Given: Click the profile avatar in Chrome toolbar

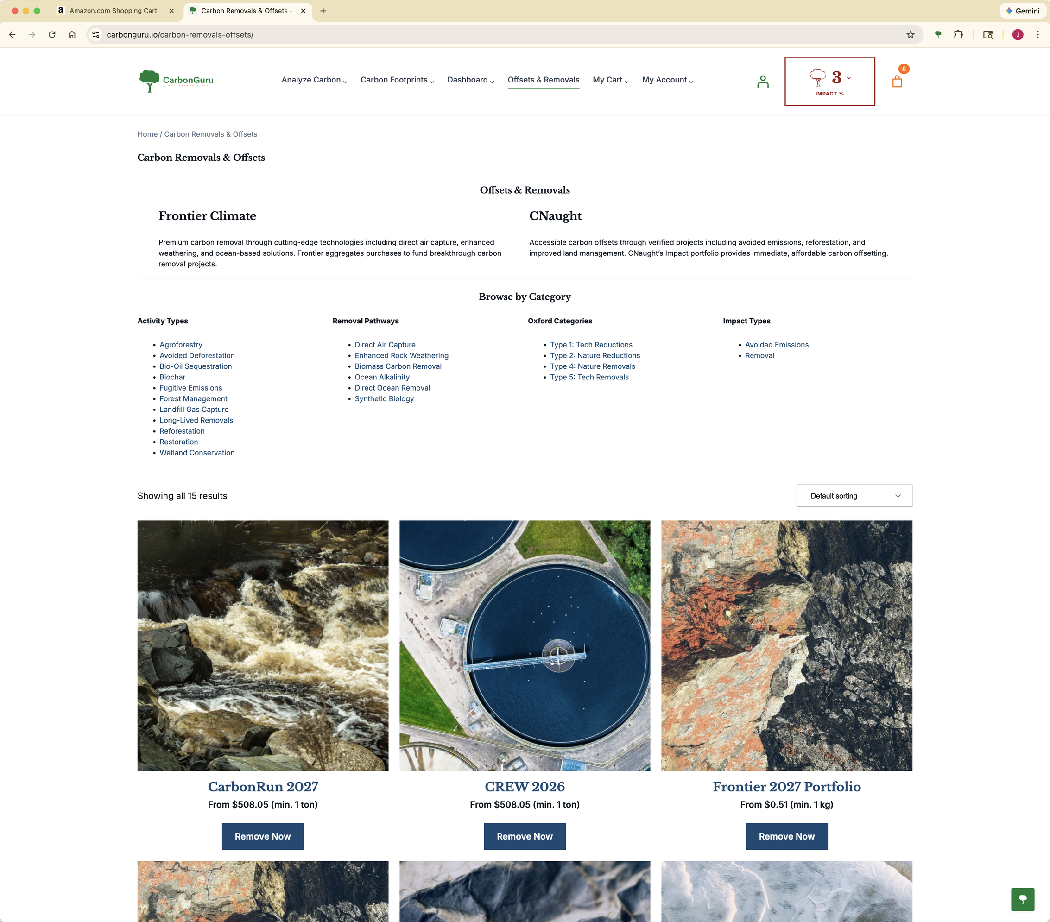Looking at the screenshot, I should pos(1018,34).
